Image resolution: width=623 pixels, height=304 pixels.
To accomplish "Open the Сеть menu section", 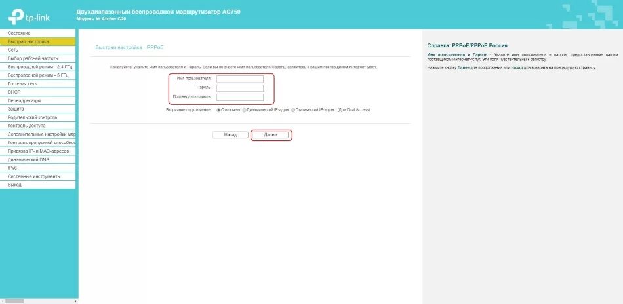I will click(38, 50).
